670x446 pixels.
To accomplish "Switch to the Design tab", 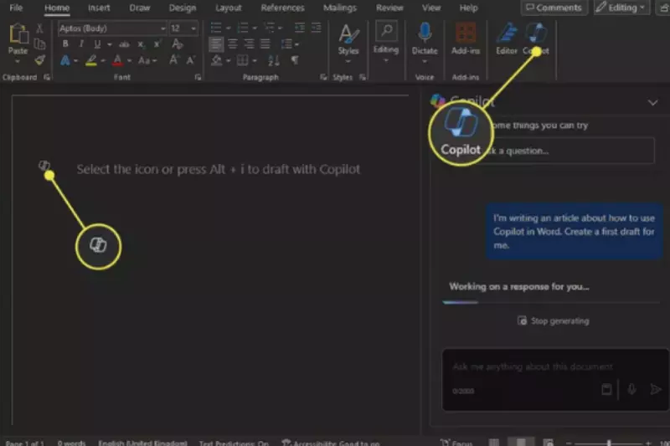I will click(183, 8).
